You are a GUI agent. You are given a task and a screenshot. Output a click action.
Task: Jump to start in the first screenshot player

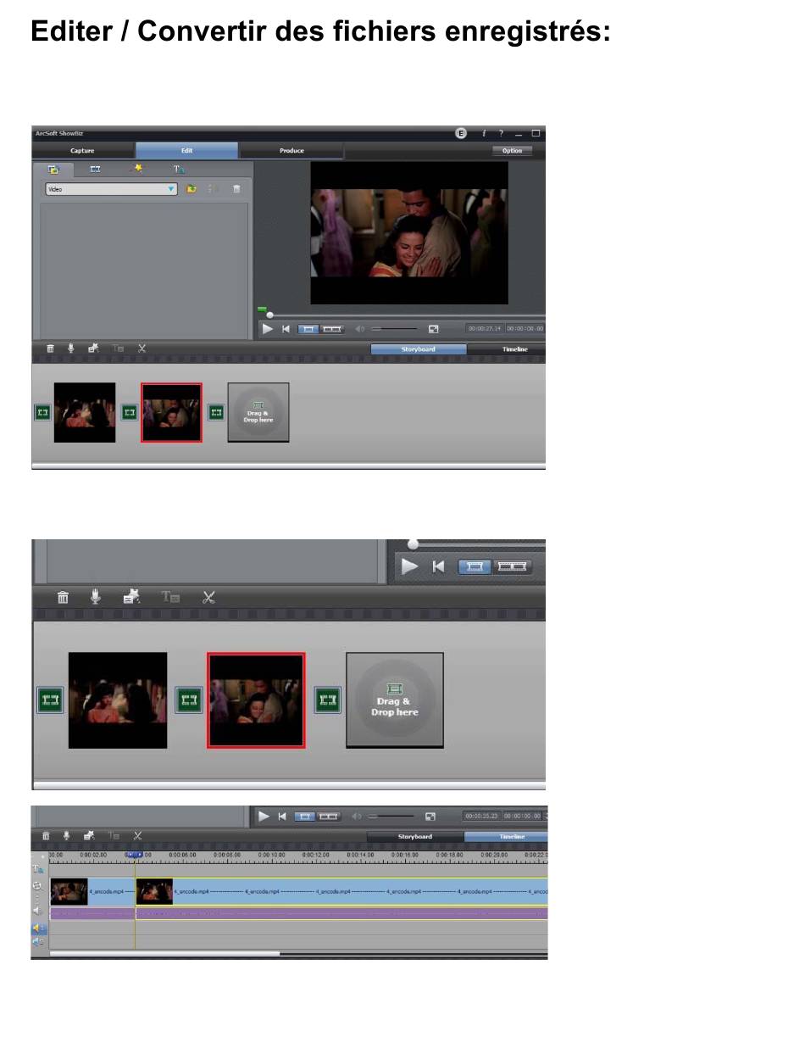click(286, 329)
